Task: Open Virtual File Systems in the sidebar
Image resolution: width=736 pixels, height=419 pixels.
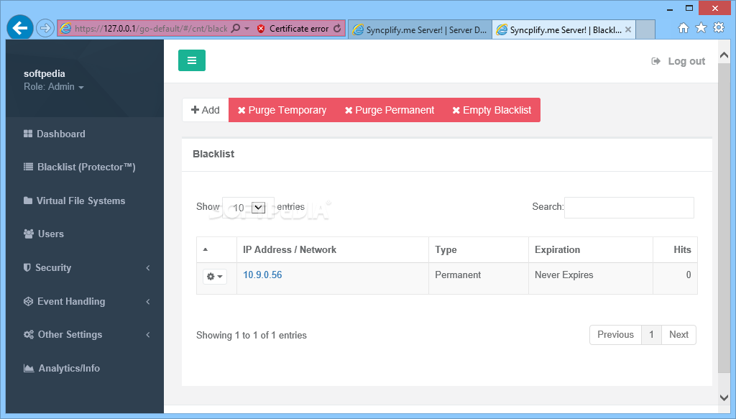Action: (x=74, y=201)
